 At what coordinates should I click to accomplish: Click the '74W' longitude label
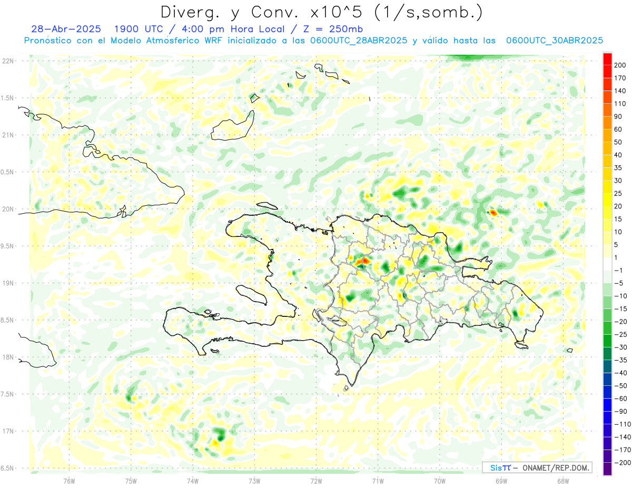[x=193, y=481]
